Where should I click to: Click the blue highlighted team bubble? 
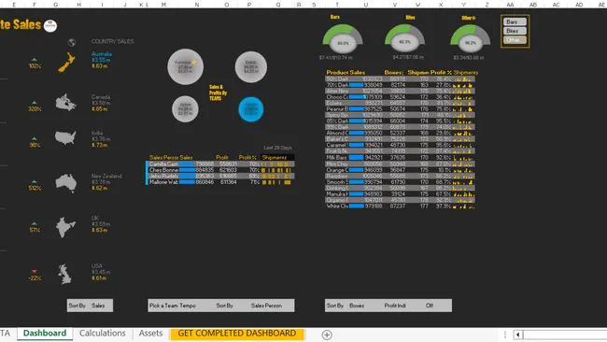[251, 109]
